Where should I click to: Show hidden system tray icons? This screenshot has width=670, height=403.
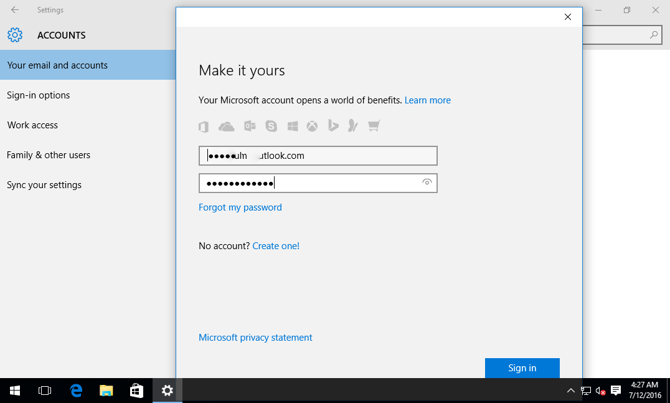(x=570, y=391)
